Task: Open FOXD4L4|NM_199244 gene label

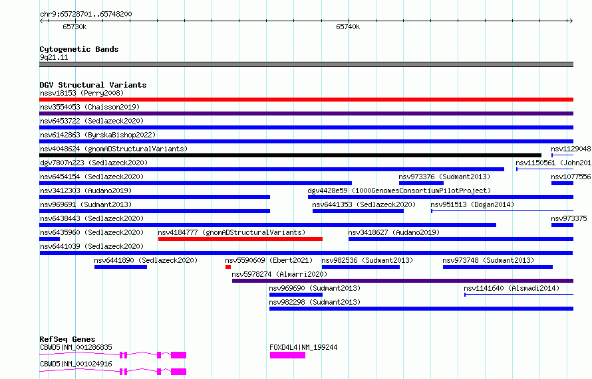Action: point(303,347)
